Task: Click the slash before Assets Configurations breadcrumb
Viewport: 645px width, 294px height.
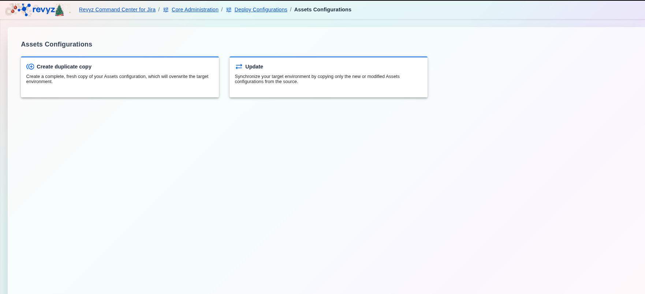Action: 291,10
